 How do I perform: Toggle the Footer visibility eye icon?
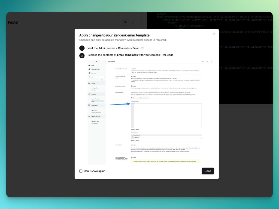point(125,22)
